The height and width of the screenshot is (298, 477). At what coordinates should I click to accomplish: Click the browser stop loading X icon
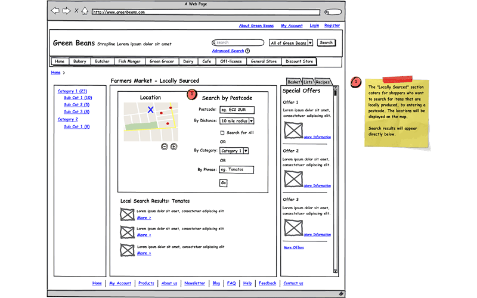coord(76,11)
